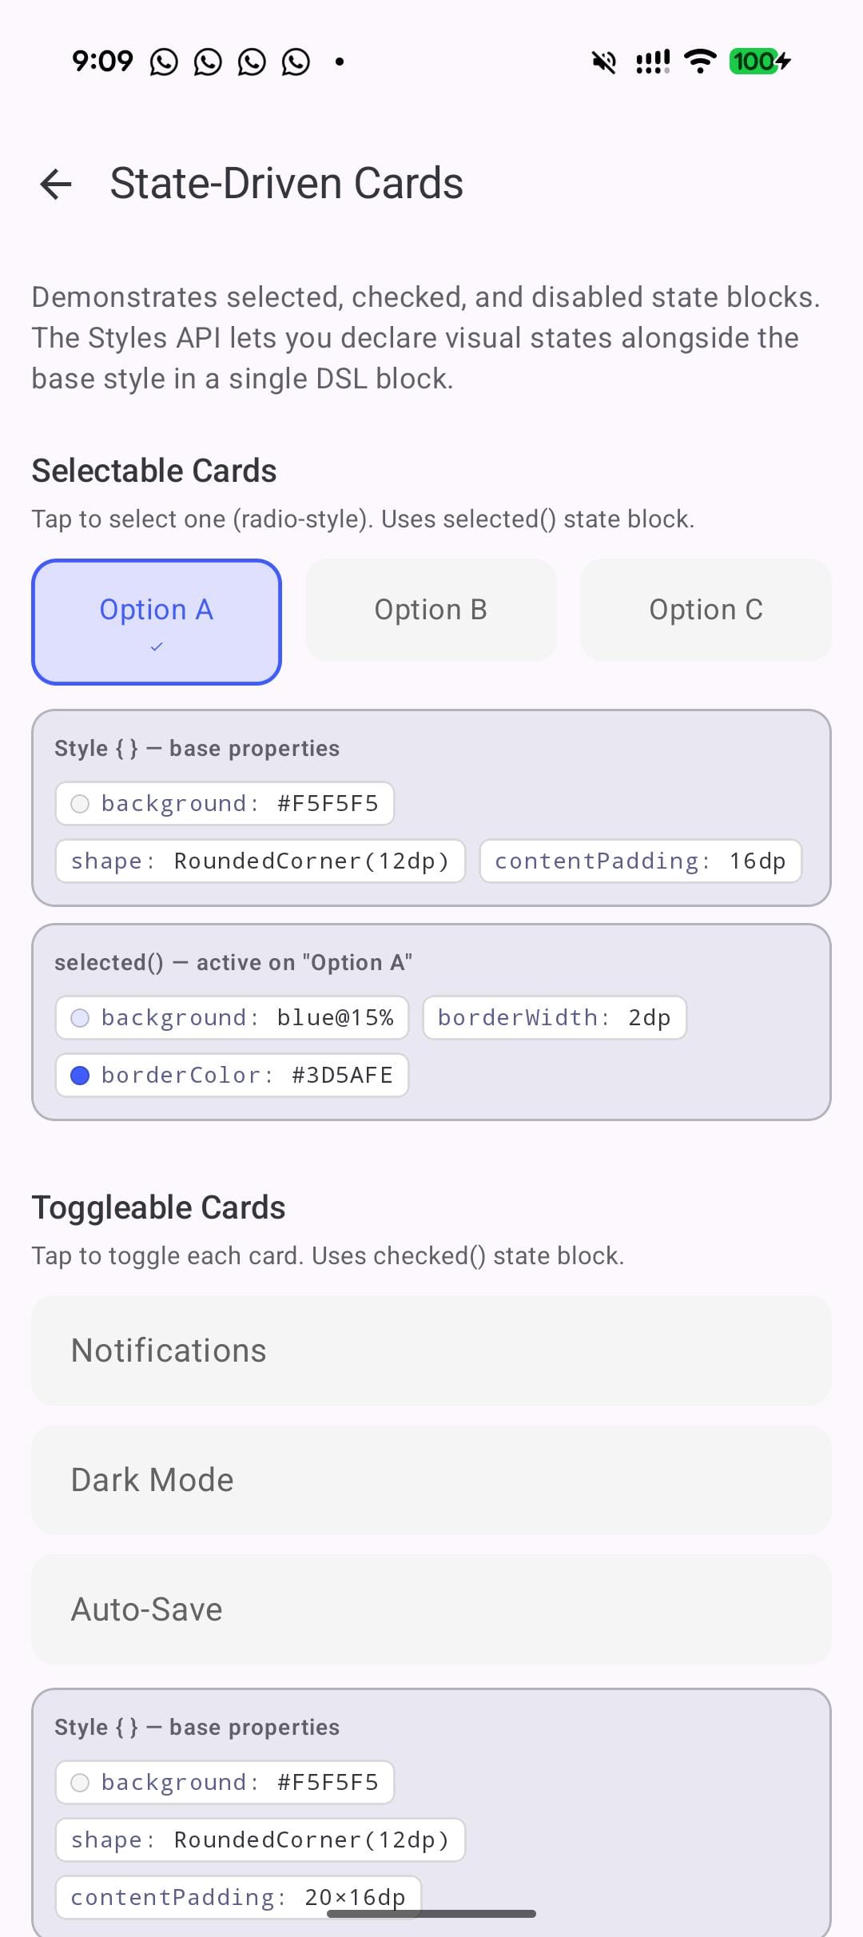Tap the back arrow icon
Screen dimensions: 863x1937
click(56, 184)
